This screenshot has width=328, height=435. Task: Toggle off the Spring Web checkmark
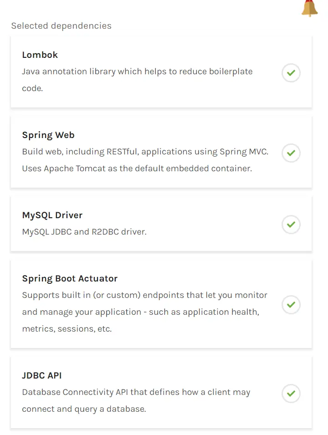click(x=291, y=153)
